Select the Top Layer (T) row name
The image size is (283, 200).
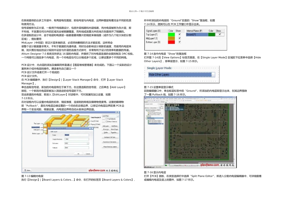[x=152, y=35]
